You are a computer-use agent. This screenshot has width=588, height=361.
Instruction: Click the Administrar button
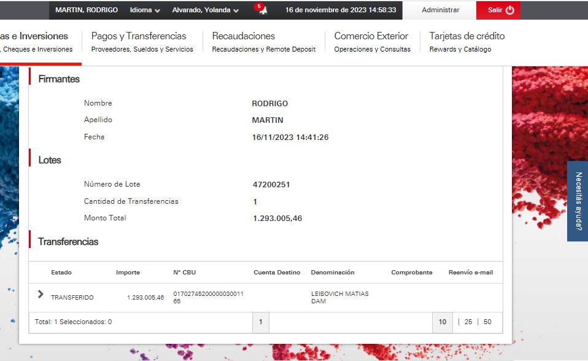440,10
